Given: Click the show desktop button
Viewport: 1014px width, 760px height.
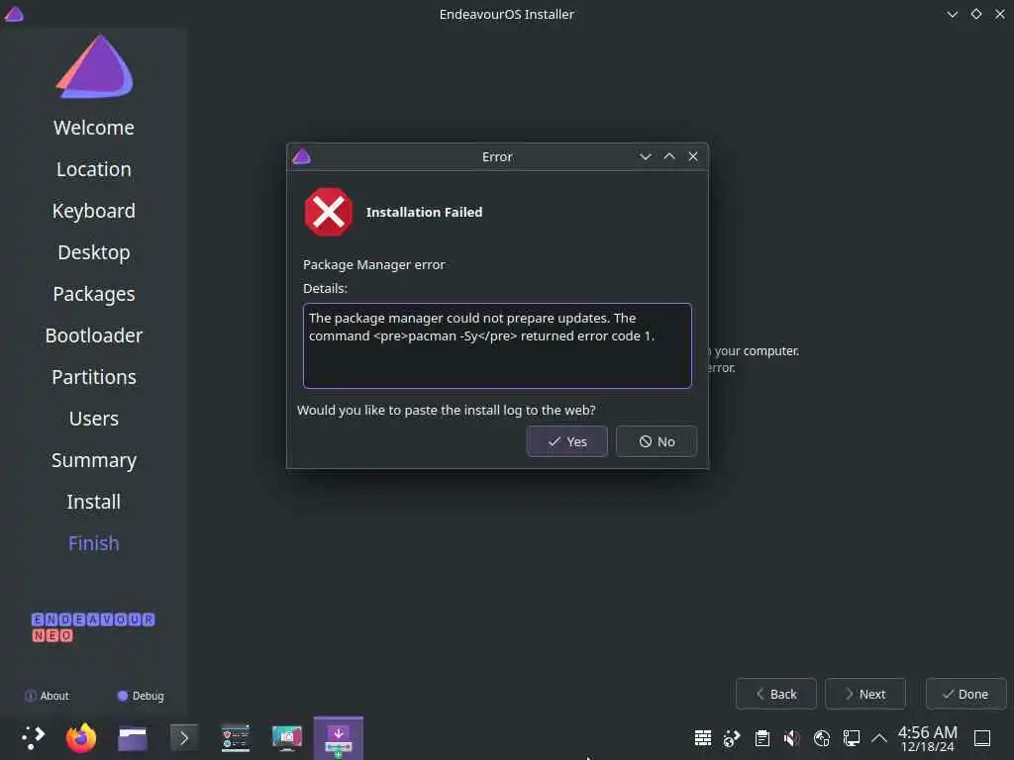Looking at the screenshot, I should [982, 738].
